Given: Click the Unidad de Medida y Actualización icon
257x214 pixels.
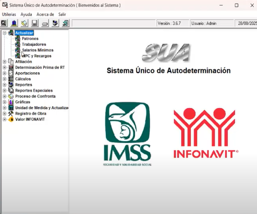Looking at the screenshot, I should (x=11, y=107).
